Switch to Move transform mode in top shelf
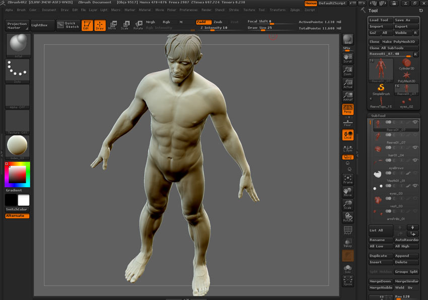The width and height of the screenshot is (428, 300). coord(112,25)
